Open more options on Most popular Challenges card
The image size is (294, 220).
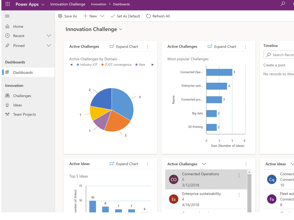tap(245, 47)
